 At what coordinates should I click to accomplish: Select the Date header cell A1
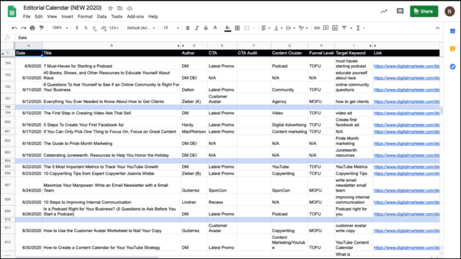[x=28, y=53]
